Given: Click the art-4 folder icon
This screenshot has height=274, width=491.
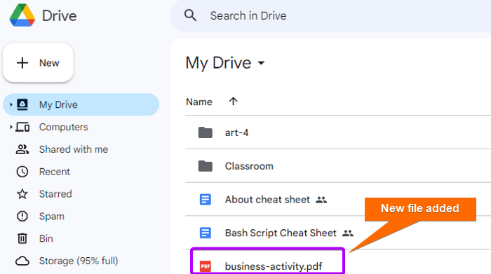Looking at the screenshot, I should (206, 132).
